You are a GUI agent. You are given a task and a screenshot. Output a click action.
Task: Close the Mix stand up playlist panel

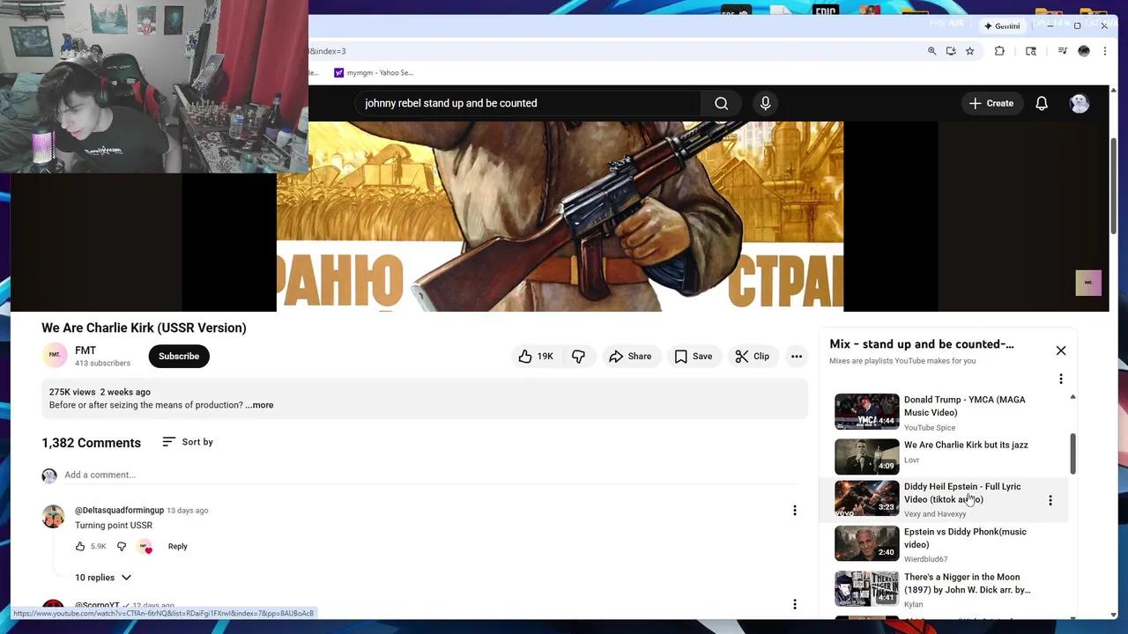1061,350
